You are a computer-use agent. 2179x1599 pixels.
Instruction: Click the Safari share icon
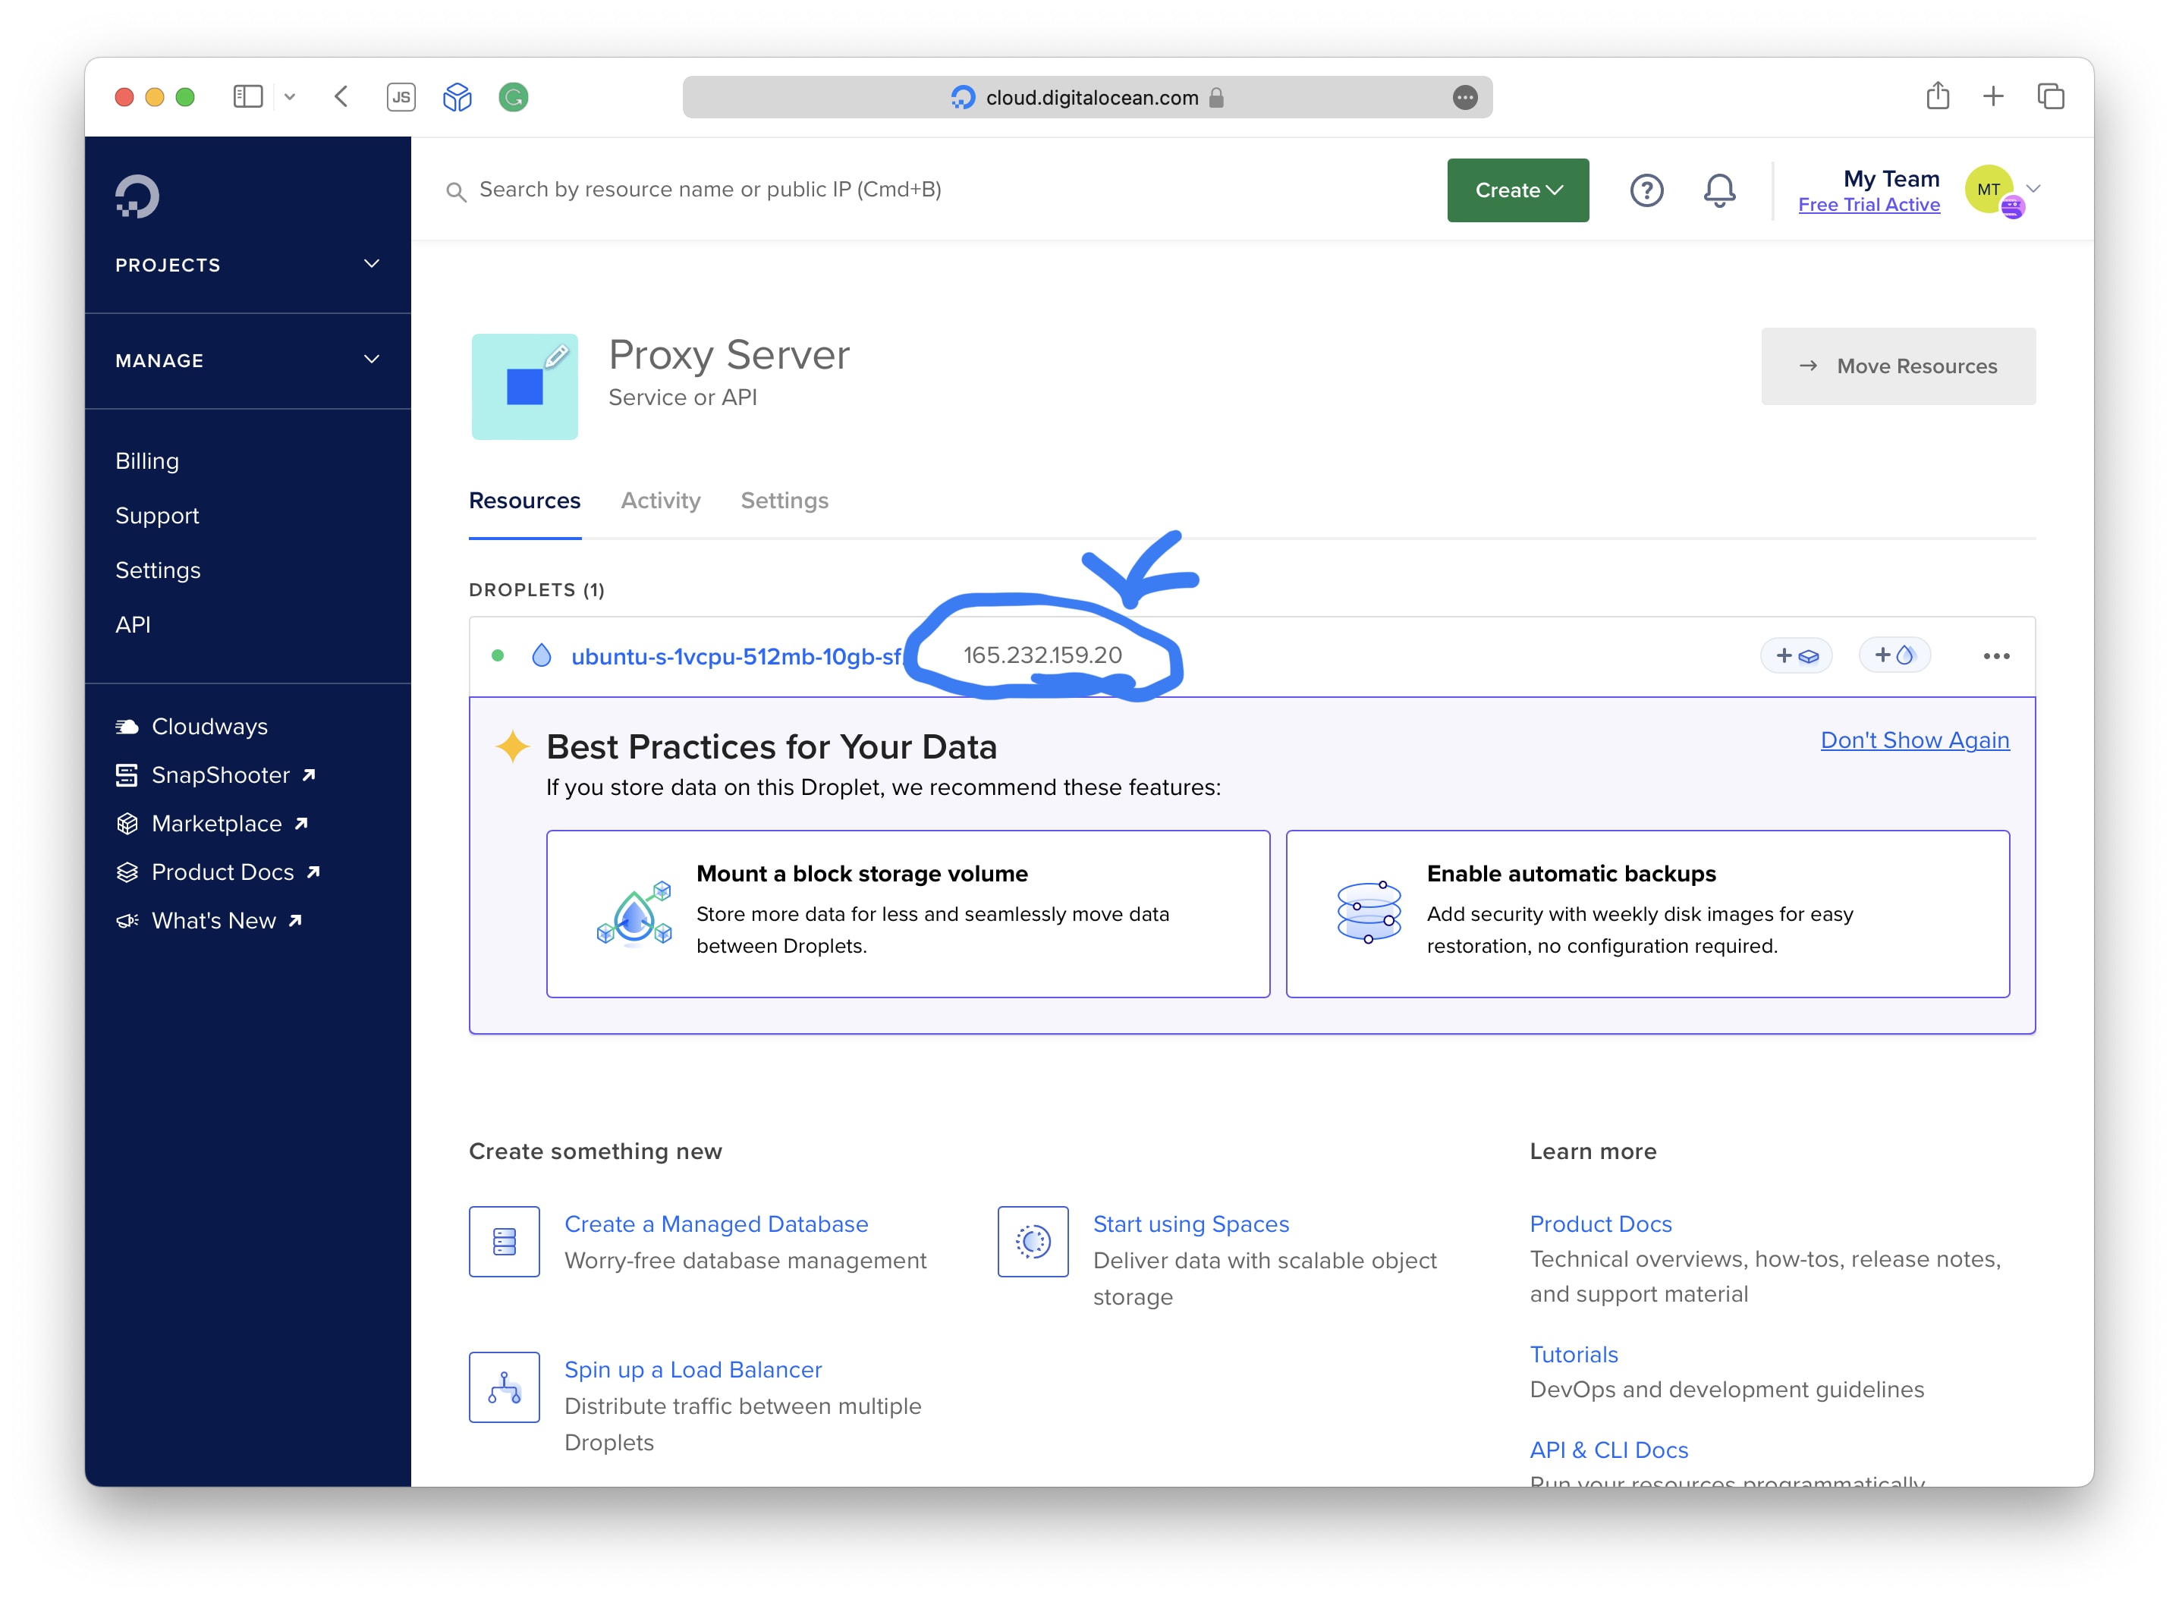point(1937,96)
